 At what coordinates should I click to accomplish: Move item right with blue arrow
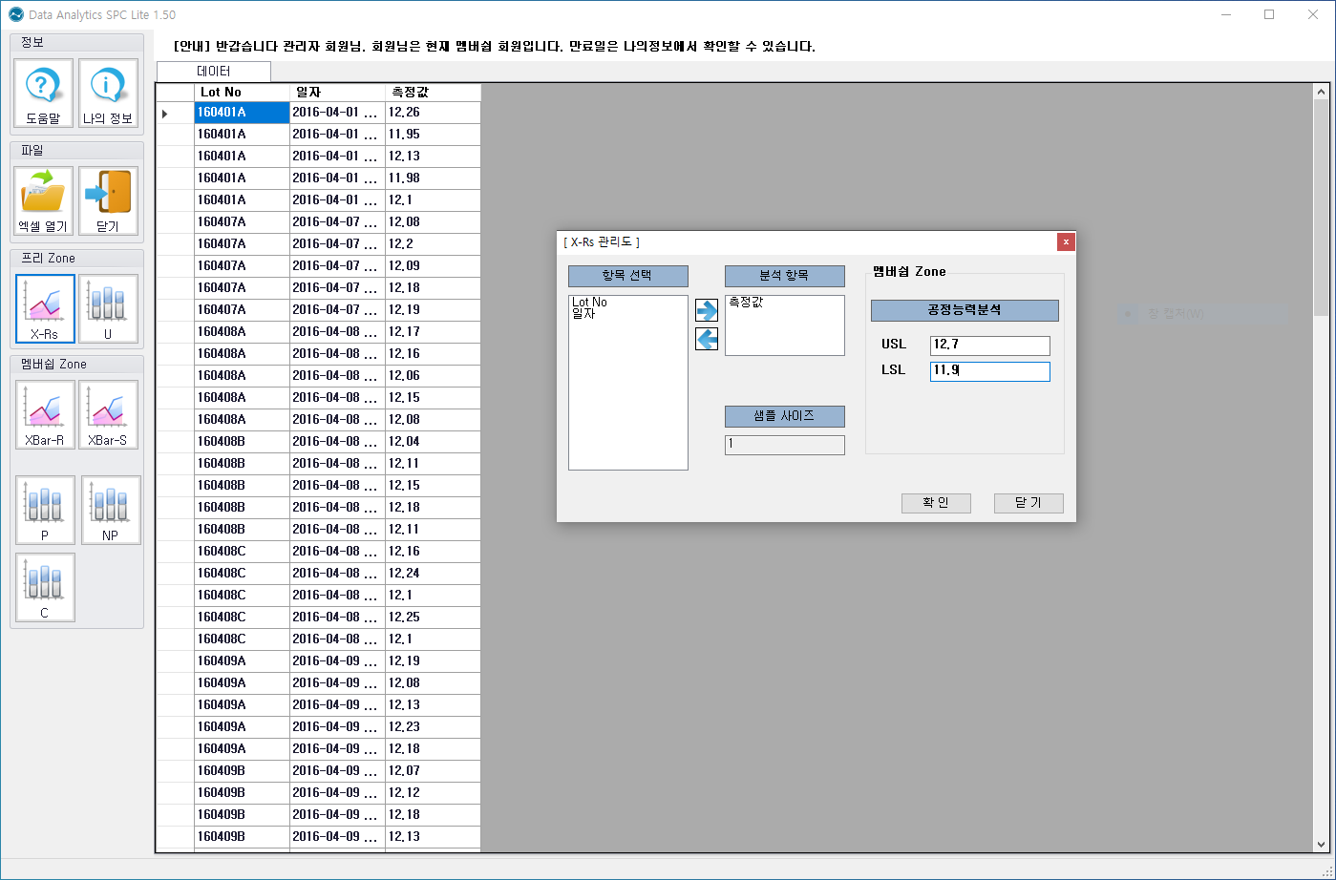tap(707, 310)
